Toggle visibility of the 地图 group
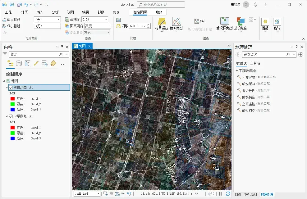The width and height of the screenshot is (307, 199). pos(8,81)
